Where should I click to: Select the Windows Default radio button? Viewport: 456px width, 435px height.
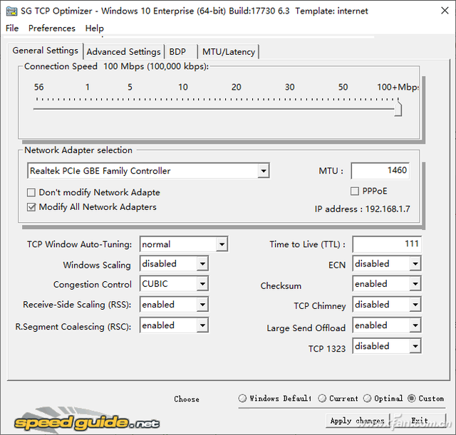point(242,398)
